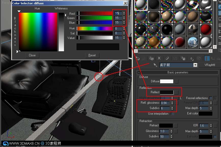The image size is (221, 147).
Task: Click the Reset button in Color Selector
Action: click(92, 55)
